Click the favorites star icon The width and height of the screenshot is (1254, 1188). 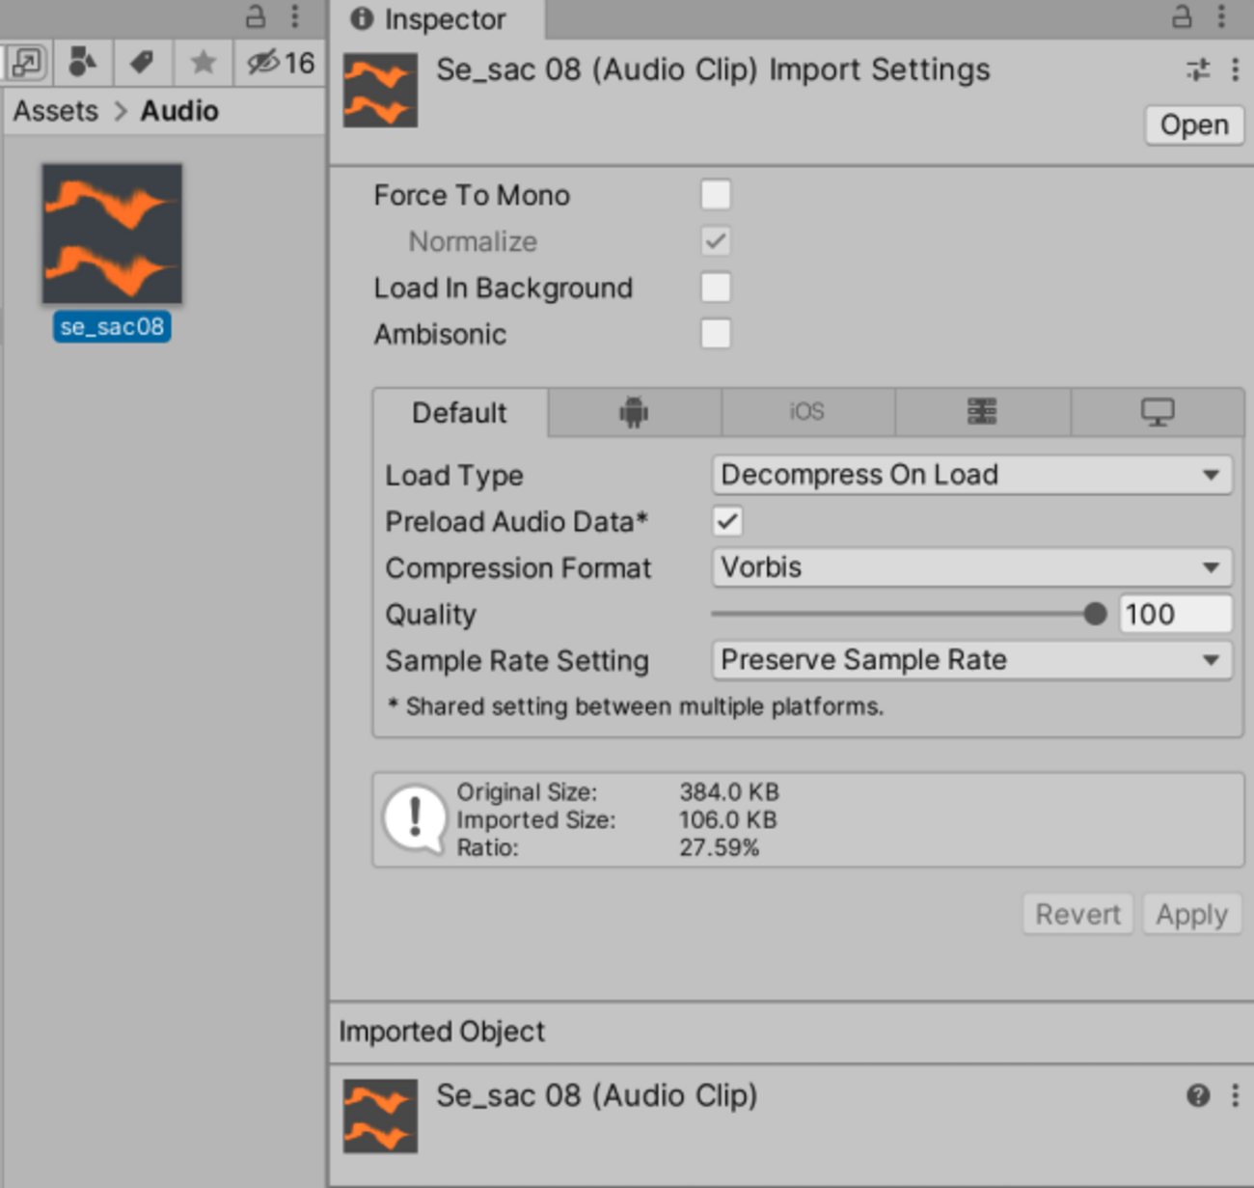(x=203, y=63)
